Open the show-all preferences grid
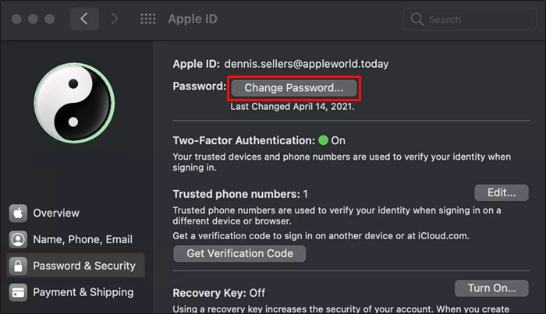 [x=148, y=19]
